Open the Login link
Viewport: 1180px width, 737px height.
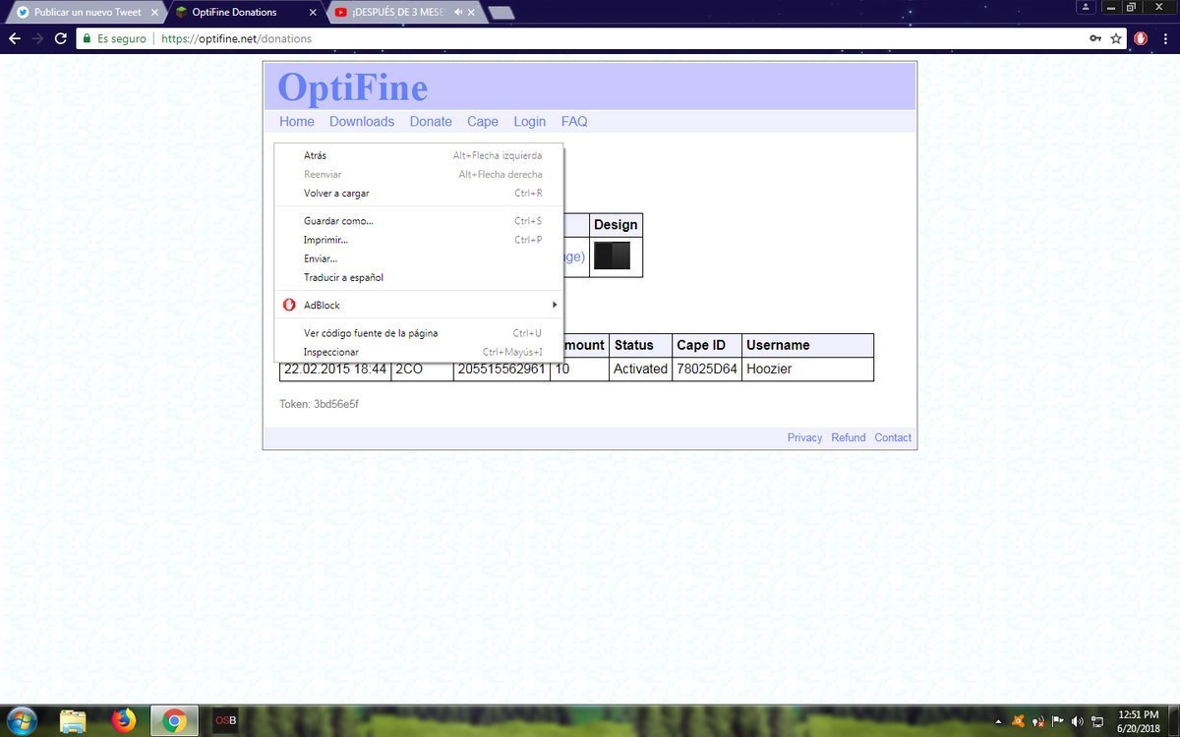[x=530, y=122]
